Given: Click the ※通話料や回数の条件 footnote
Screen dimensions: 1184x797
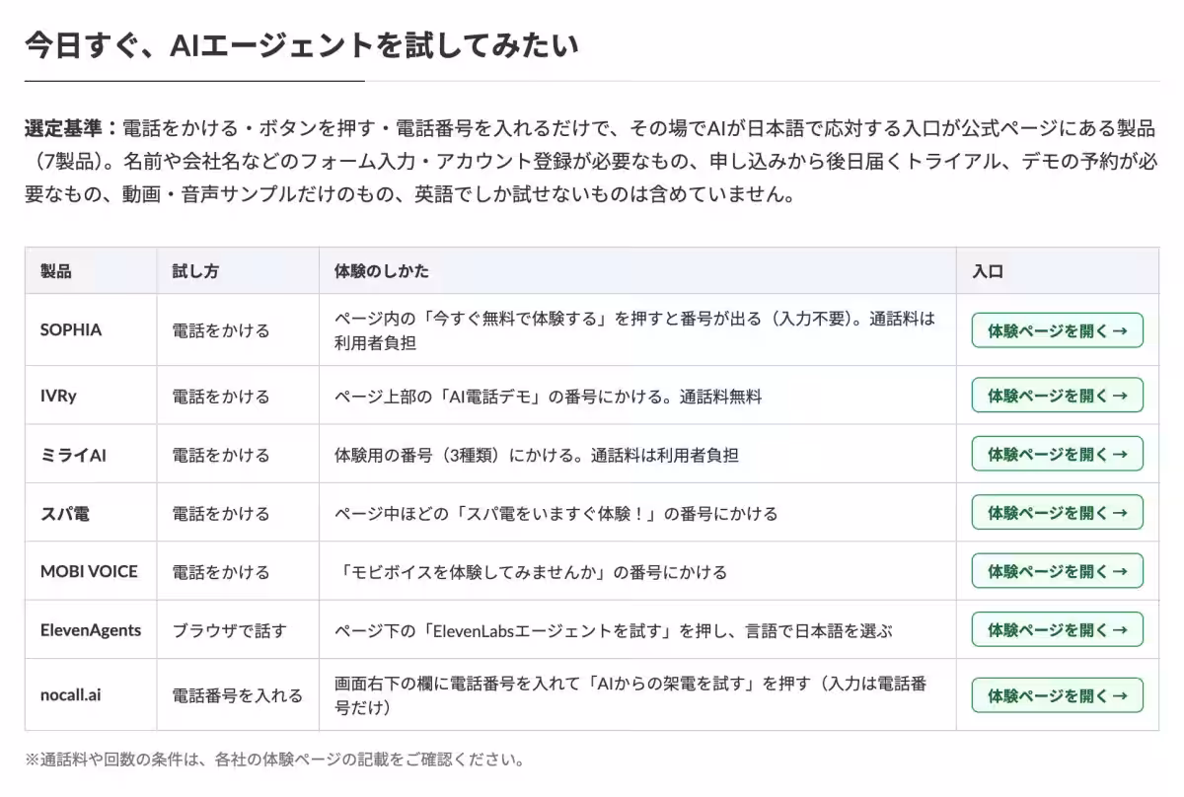Looking at the screenshot, I should coord(274,760).
